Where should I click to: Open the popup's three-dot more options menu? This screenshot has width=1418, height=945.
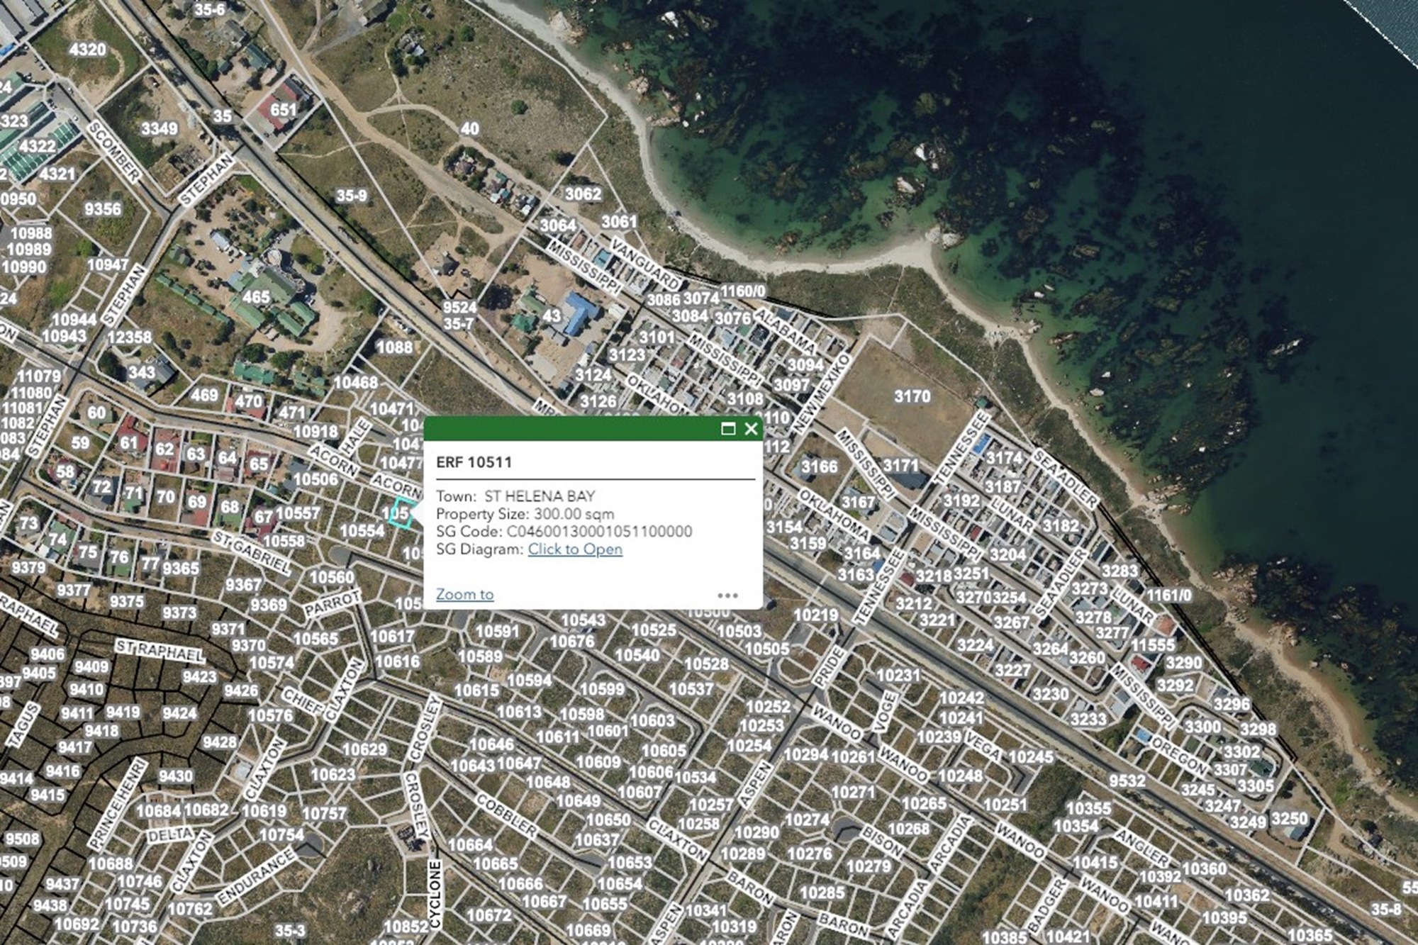727,595
